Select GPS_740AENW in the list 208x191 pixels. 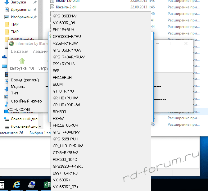pyautogui.click(x=101, y=132)
